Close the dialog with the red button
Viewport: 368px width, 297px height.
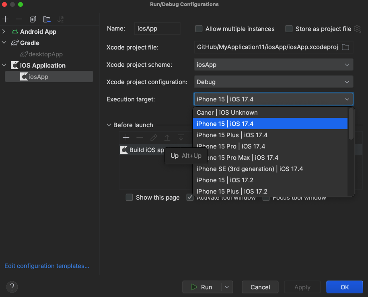point(4,4)
